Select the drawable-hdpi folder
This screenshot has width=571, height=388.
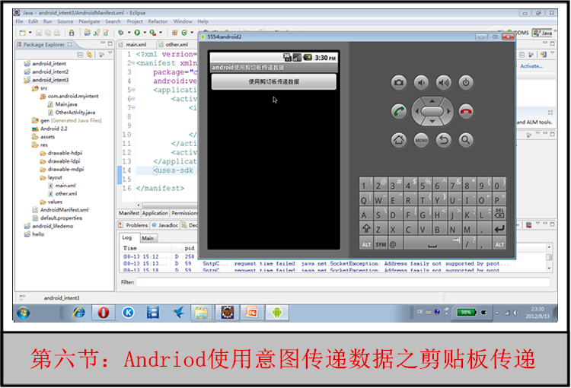[65, 153]
